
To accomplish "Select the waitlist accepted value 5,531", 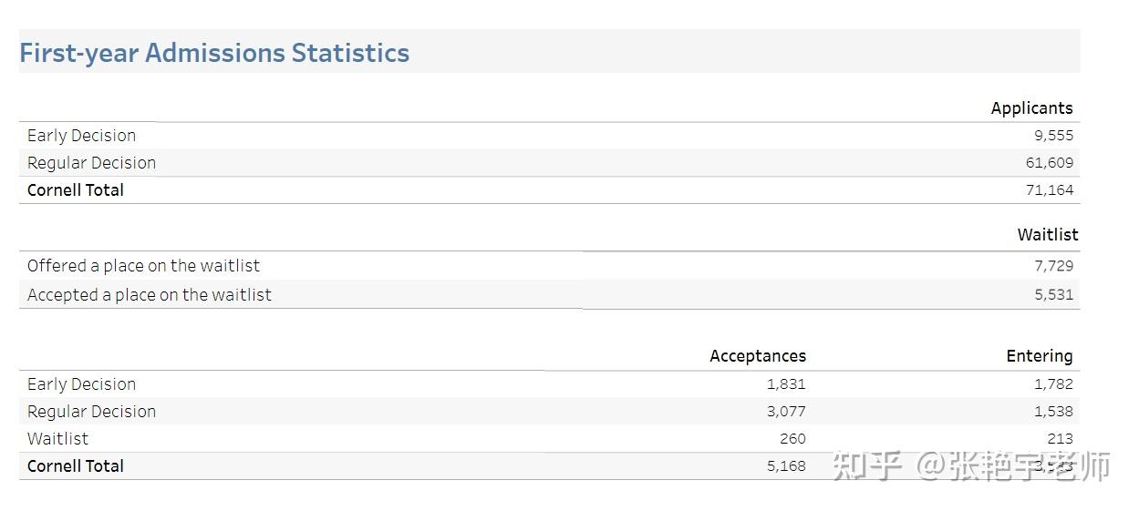I will coord(1053,294).
